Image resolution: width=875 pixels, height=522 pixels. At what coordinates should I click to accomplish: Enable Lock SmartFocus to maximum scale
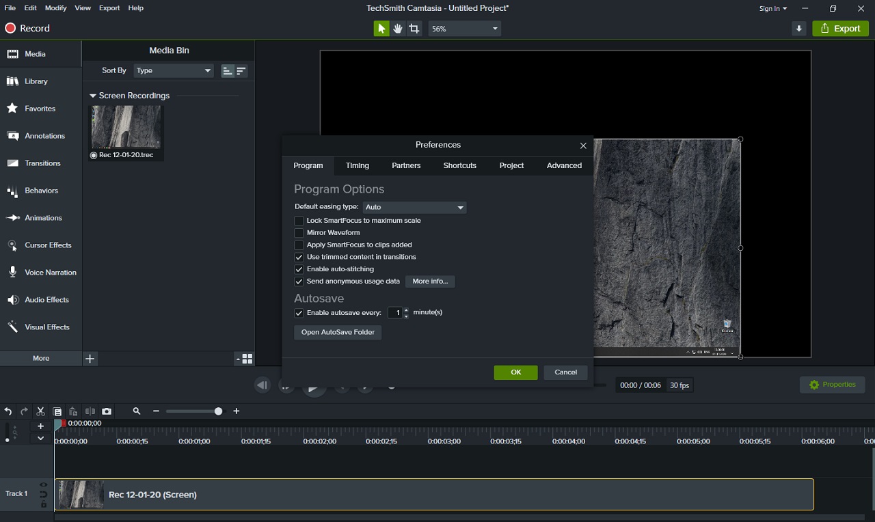tap(299, 221)
